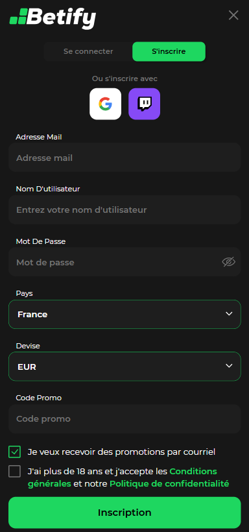The image size is (249, 532).
Task: Switch to the Se connecter tab
Action: tap(88, 51)
